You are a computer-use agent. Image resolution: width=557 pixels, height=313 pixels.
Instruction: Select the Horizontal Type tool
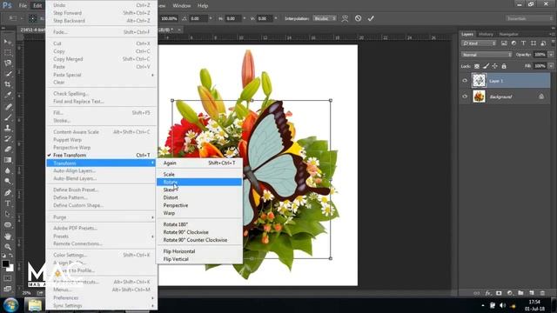click(8, 203)
